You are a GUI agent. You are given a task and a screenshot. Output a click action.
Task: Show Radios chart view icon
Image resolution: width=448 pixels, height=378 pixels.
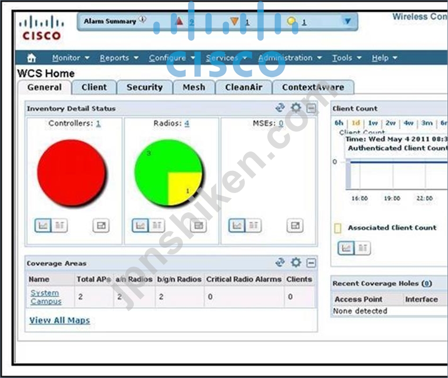[140, 226]
